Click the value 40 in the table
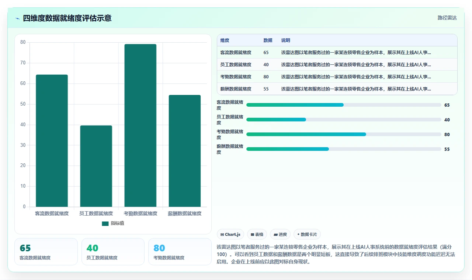 pos(266,65)
